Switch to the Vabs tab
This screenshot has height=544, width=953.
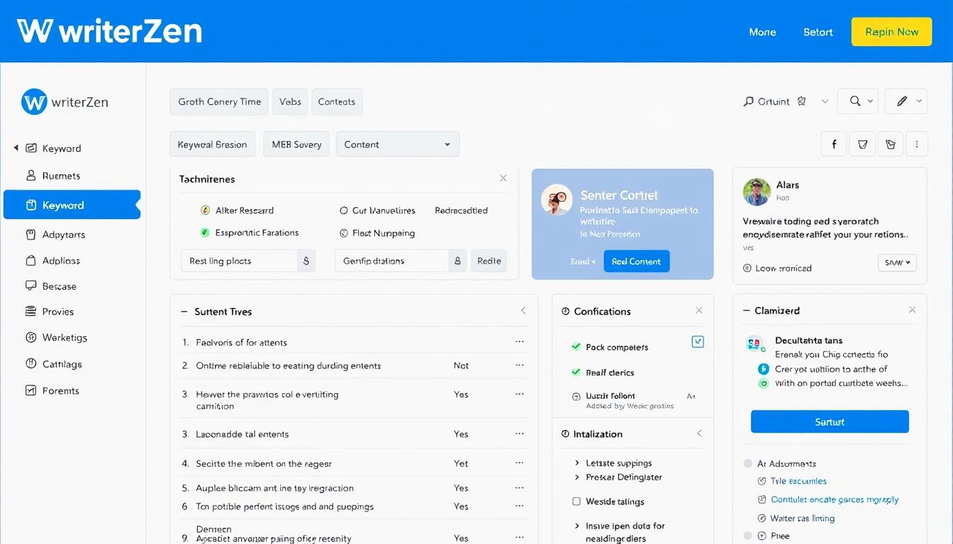click(290, 101)
